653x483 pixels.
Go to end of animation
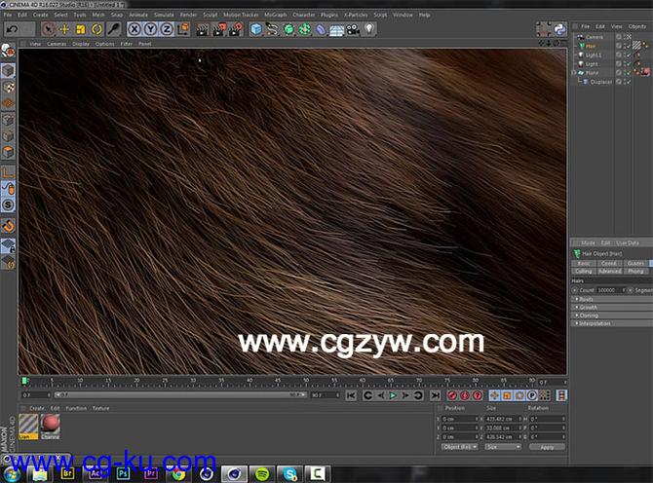click(435, 395)
